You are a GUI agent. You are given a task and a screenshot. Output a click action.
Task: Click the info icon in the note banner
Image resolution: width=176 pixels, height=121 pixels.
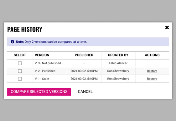pos(12,42)
